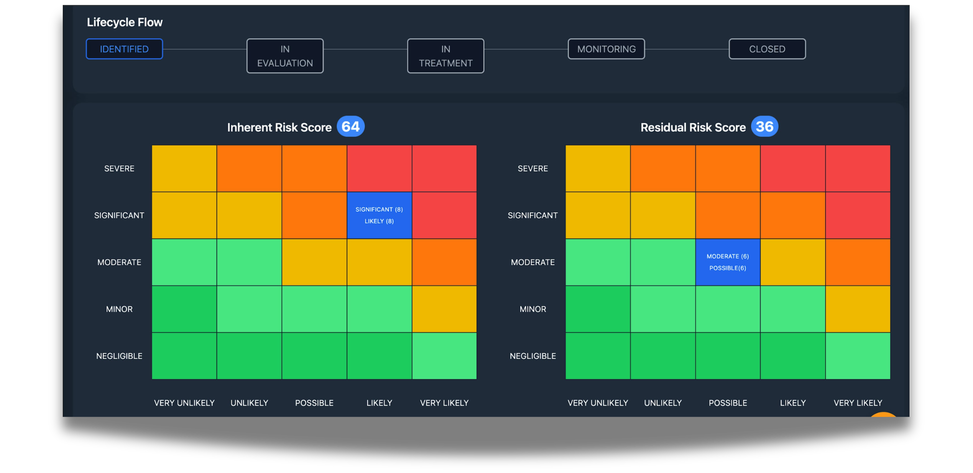The height and width of the screenshot is (473, 973).
Task: Click Negligible/Very Unlikely cell in inherent matrix
Action: (184, 356)
